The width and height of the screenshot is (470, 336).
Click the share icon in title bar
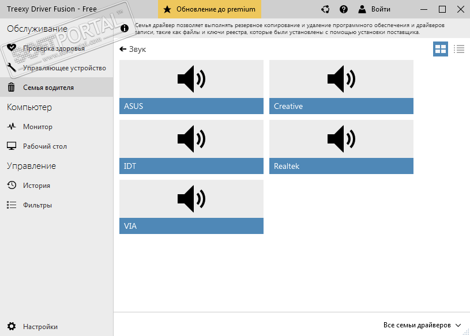click(325, 9)
